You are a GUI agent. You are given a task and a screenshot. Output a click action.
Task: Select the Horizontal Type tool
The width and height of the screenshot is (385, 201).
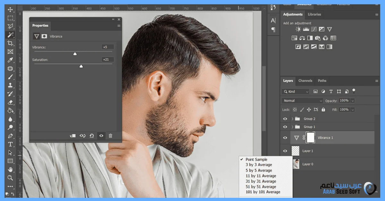click(x=10, y=144)
